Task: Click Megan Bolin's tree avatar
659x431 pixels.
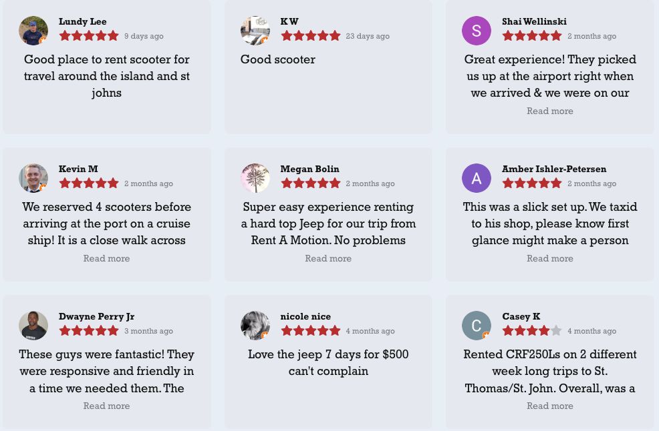Action: (255, 178)
